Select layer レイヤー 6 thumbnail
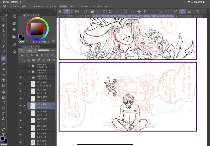The image size is (210, 146). coord(33,135)
